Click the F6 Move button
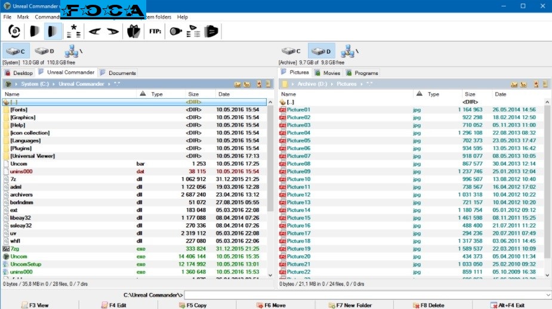 click(x=271, y=305)
